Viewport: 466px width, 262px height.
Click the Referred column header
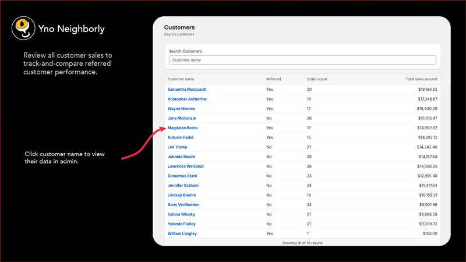click(x=273, y=79)
